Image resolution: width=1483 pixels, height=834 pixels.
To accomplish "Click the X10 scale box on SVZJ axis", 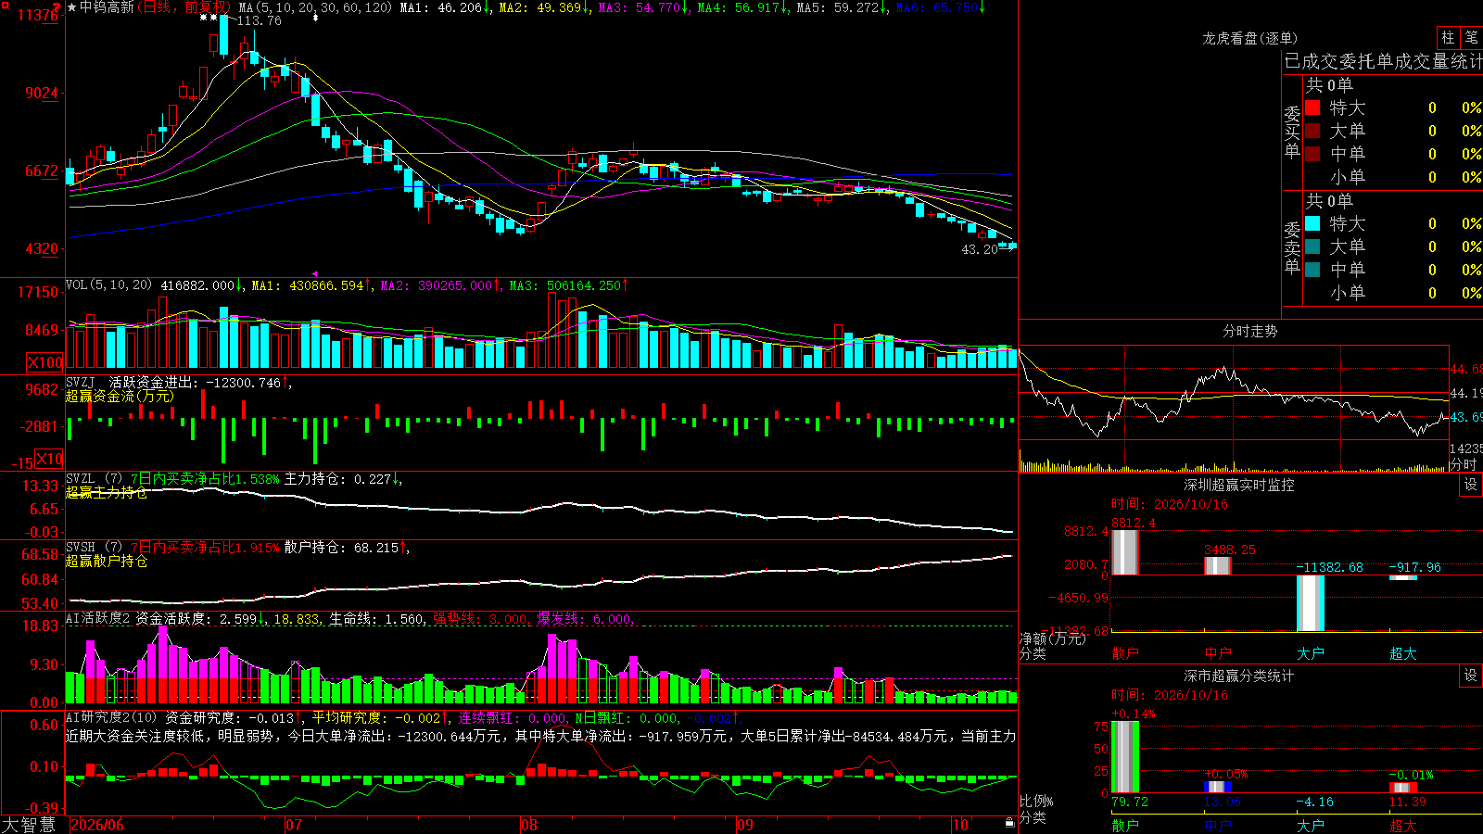I will [x=49, y=459].
